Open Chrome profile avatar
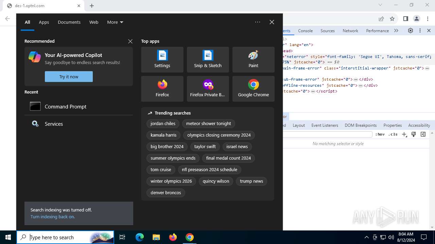The width and height of the screenshot is (435, 244). pos(417,19)
